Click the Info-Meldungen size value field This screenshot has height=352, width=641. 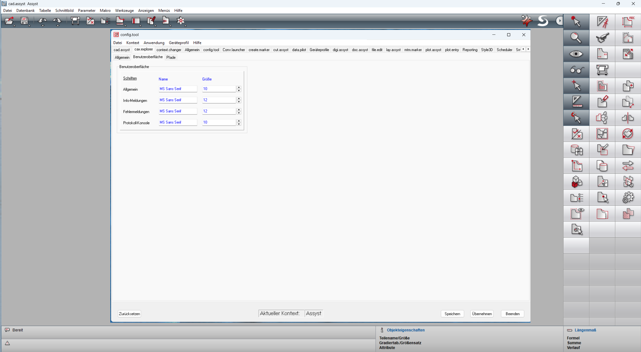tap(219, 100)
